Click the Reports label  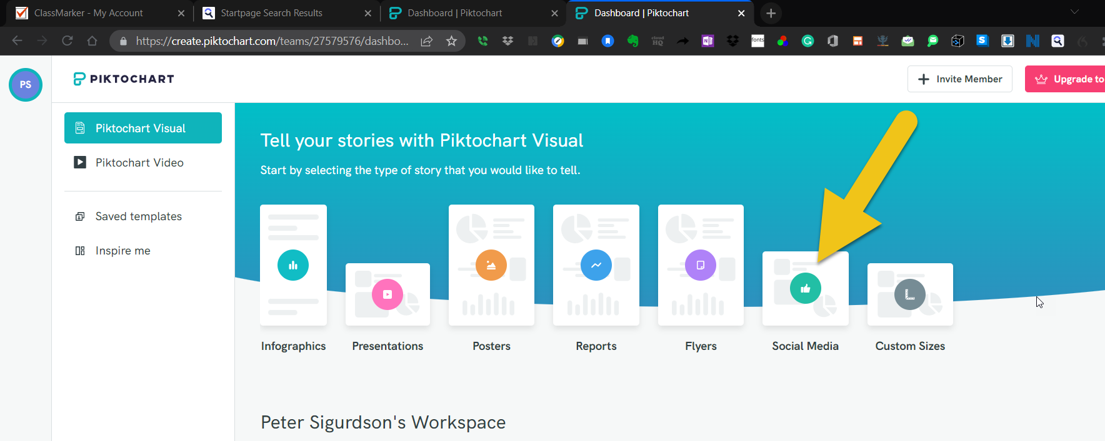pyautogui.click(x=596, y=346)
